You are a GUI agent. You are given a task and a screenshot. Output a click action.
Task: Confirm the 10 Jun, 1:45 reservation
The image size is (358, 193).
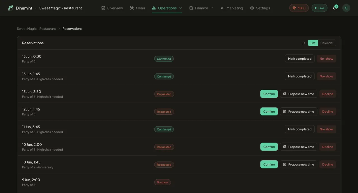tap(269, 164)
